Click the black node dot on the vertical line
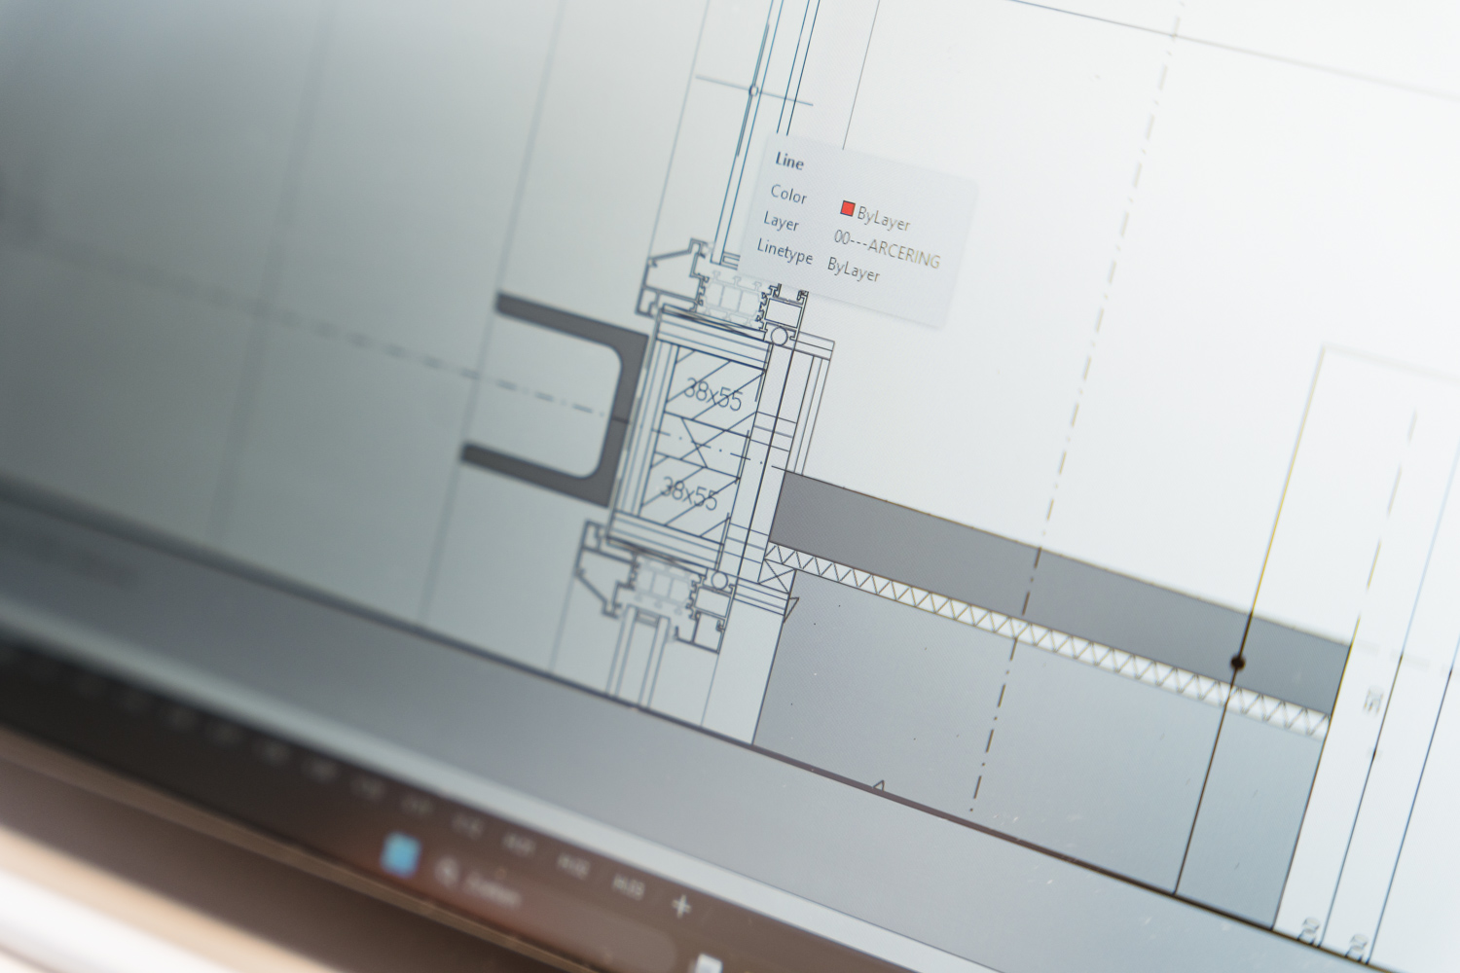Screen dimensions: 1460x973 [x=1238, y=663]
